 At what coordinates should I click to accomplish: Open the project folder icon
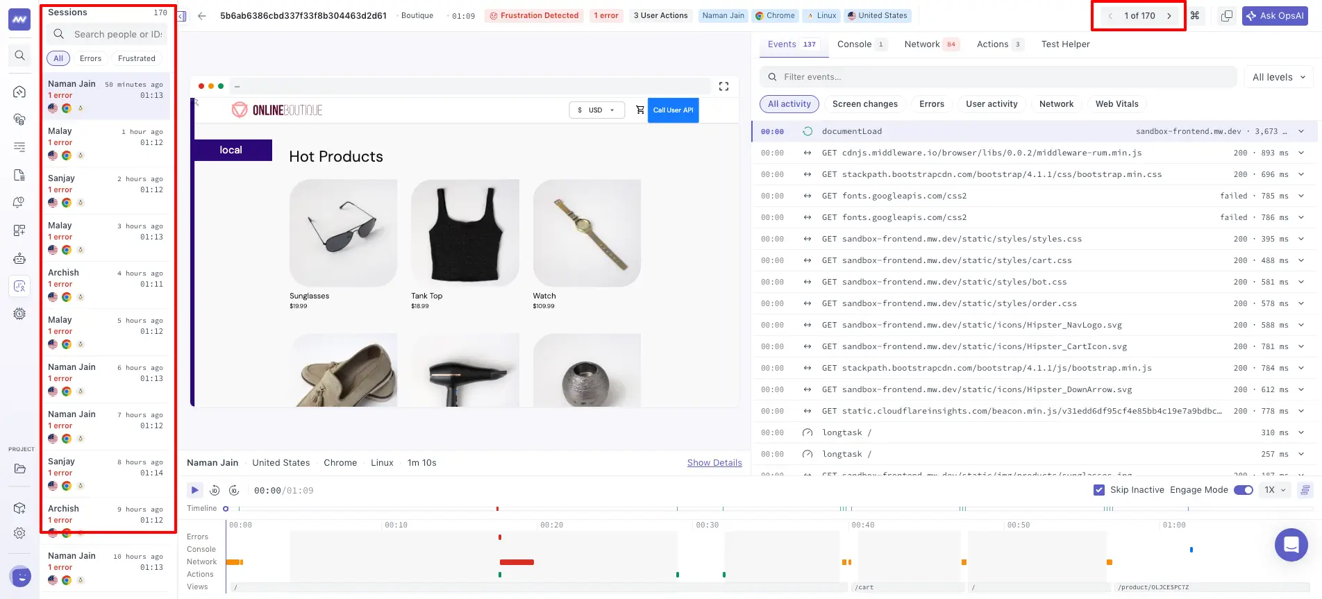(x=19, y=469)
